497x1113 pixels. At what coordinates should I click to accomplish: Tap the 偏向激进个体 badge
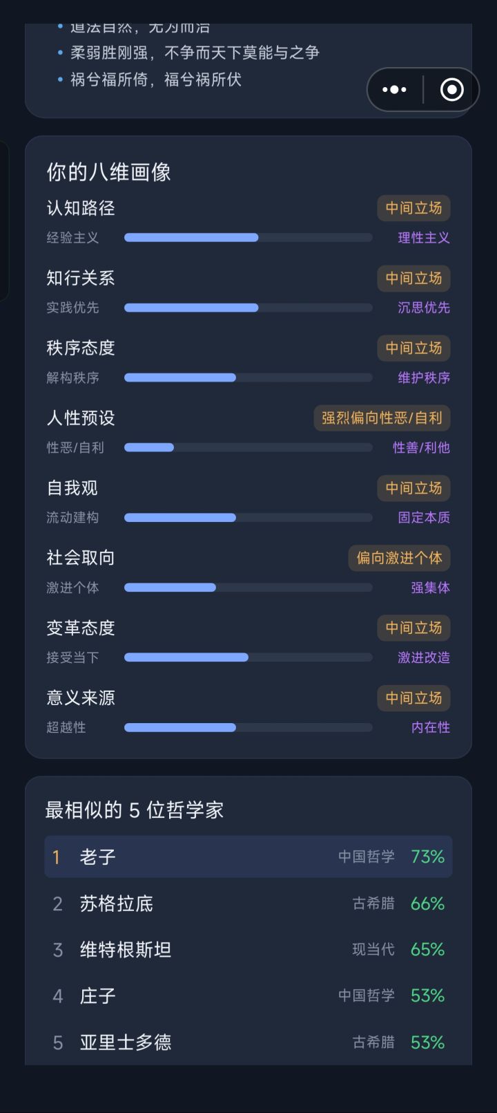(399, 558)
